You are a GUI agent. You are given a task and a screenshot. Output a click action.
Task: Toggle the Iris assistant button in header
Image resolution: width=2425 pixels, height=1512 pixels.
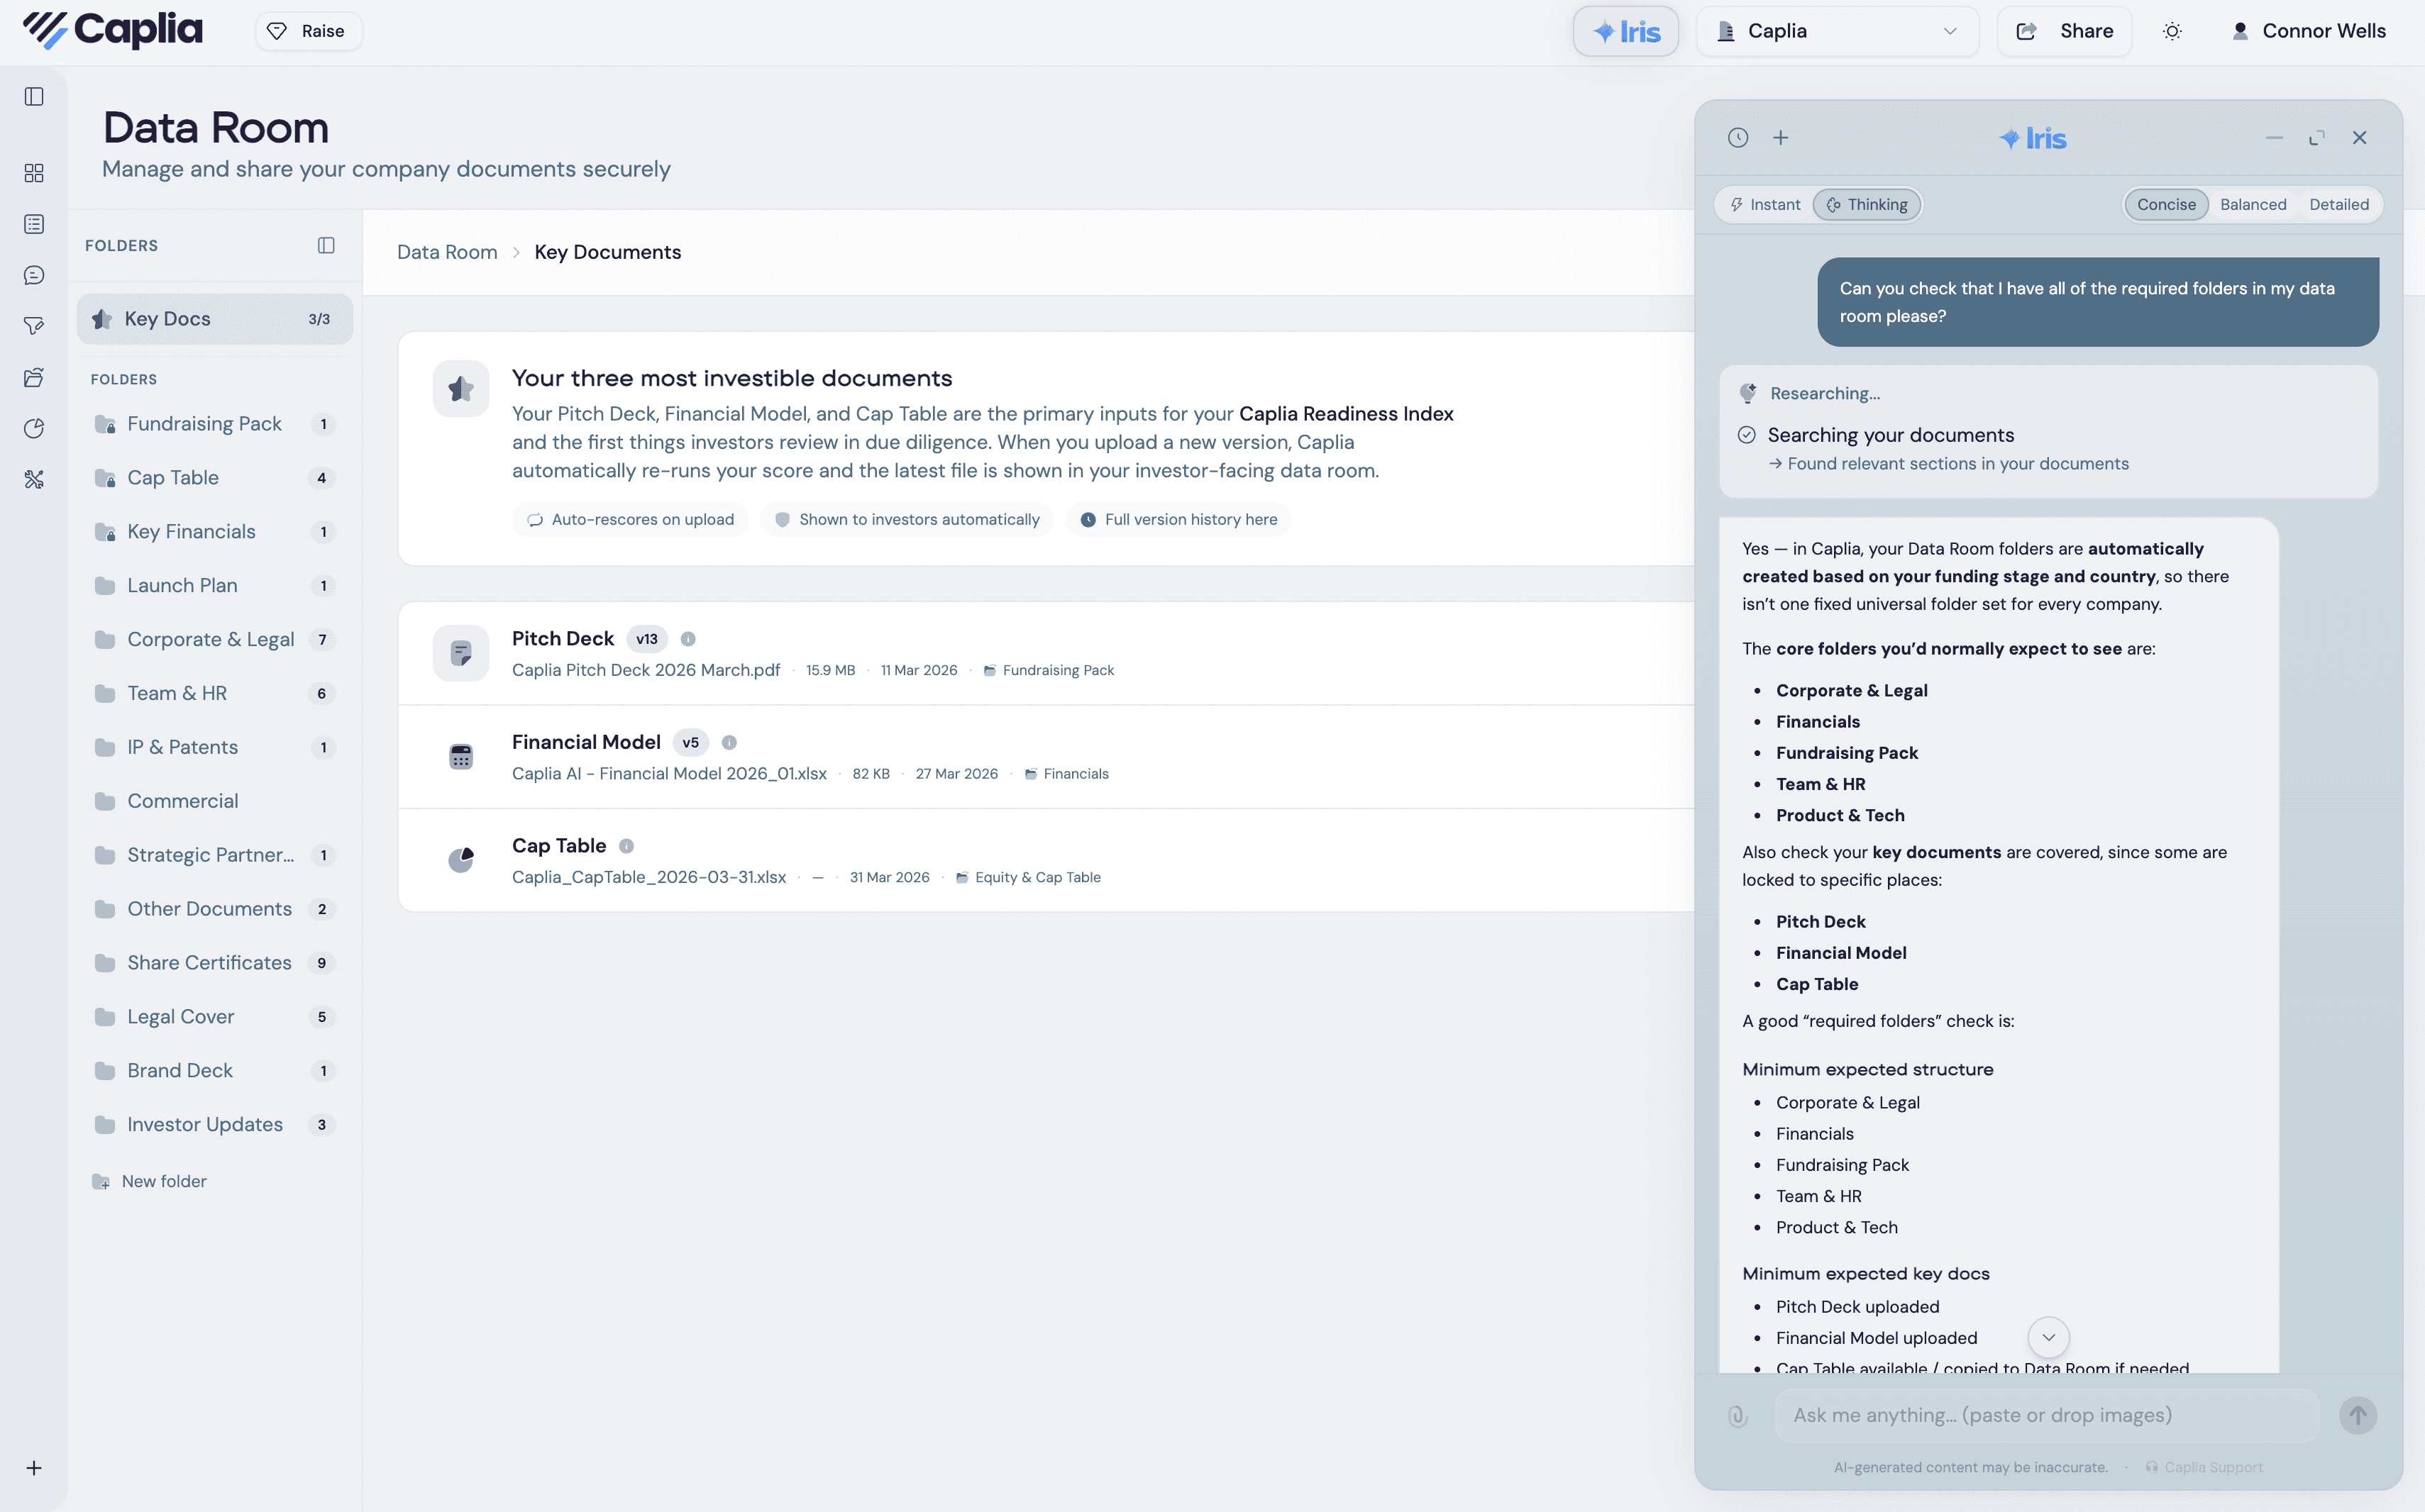pyautogui.click(x=1625, y=31)
